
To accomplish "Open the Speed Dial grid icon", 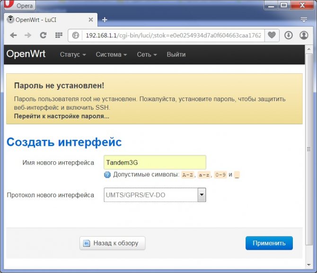I will point(59,35).
